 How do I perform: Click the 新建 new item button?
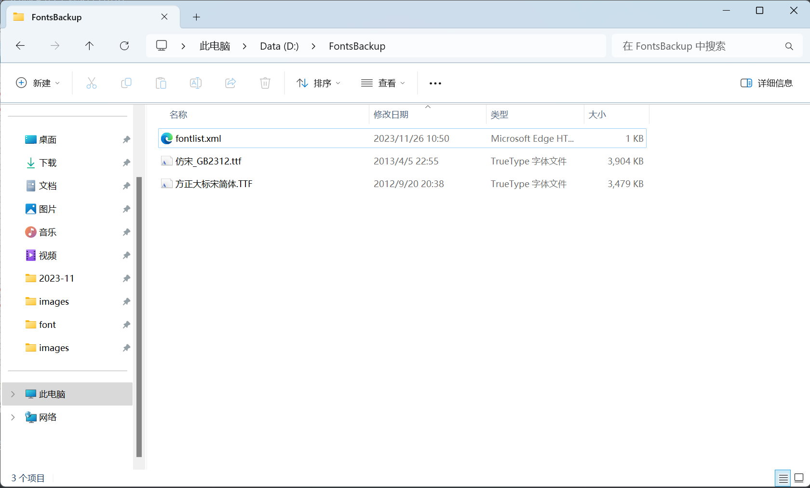pyautogui.click(x=38, y=83)
